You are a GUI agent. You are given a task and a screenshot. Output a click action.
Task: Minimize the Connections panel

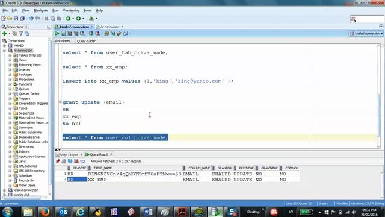click(x=49, y=27)
